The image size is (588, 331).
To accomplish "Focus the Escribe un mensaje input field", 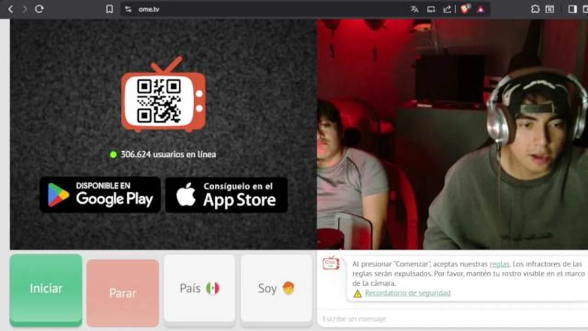I will pyautogui.click(x=452, y=319).
